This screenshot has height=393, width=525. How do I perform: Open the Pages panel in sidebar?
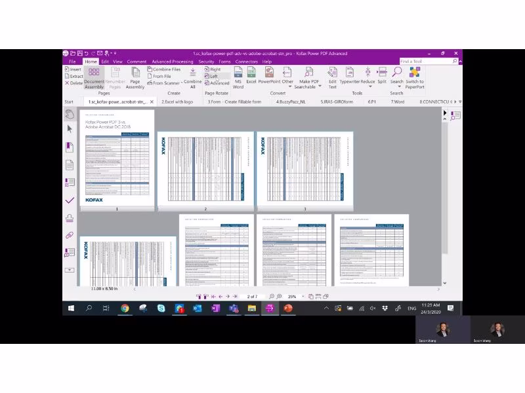coord(70,165)
